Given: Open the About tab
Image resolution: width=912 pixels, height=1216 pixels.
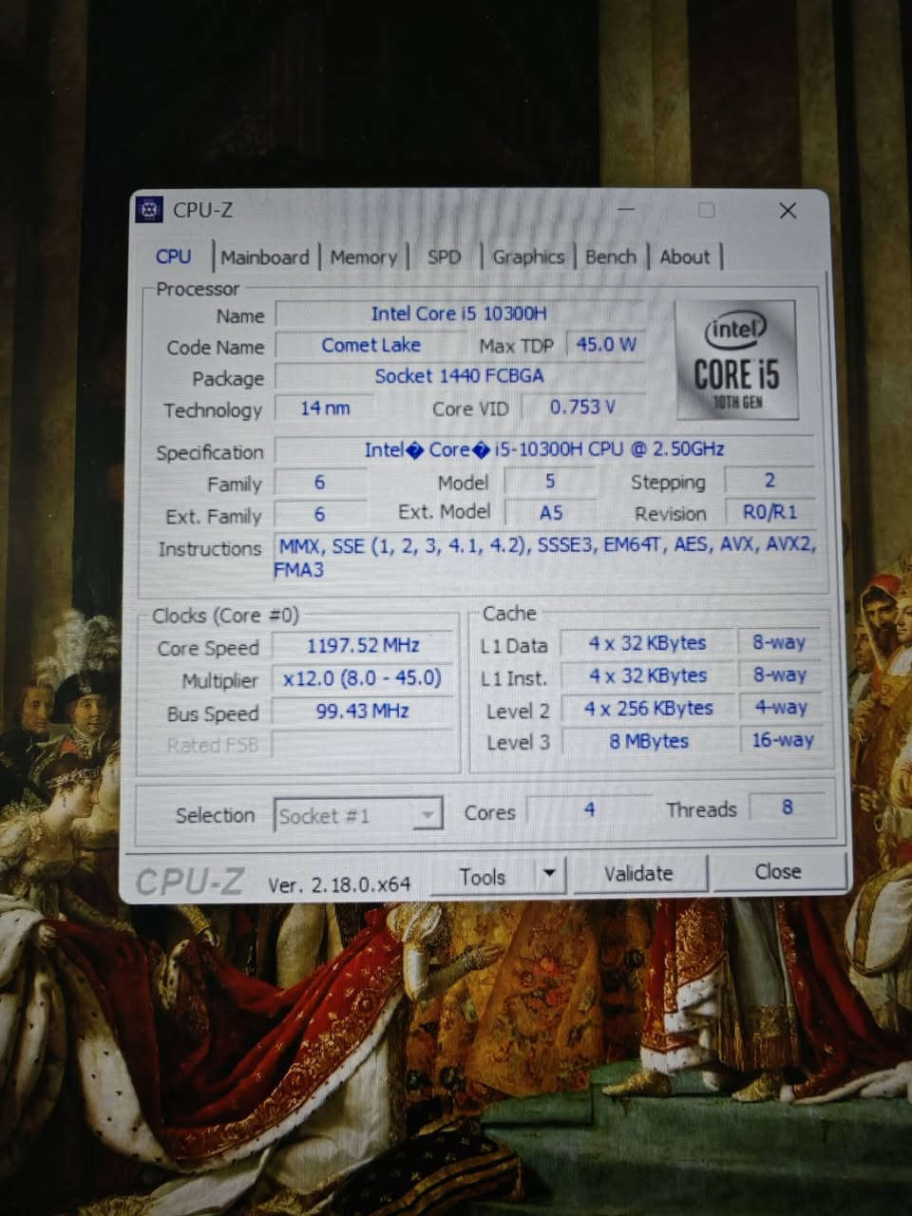Looking at the screenshot, I should coord(684,256).
